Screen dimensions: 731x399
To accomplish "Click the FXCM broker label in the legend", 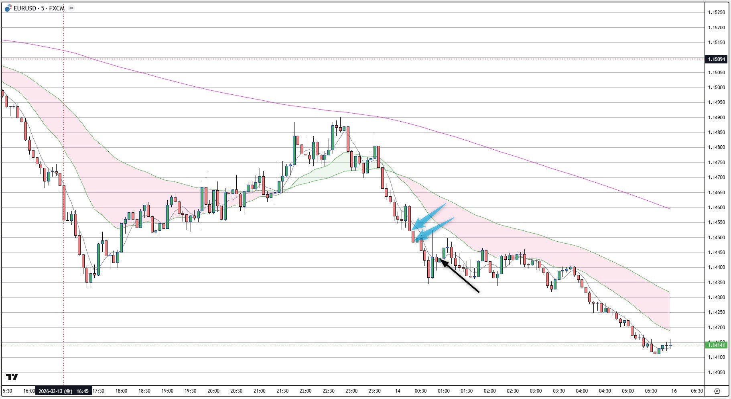I will [57, 7].
